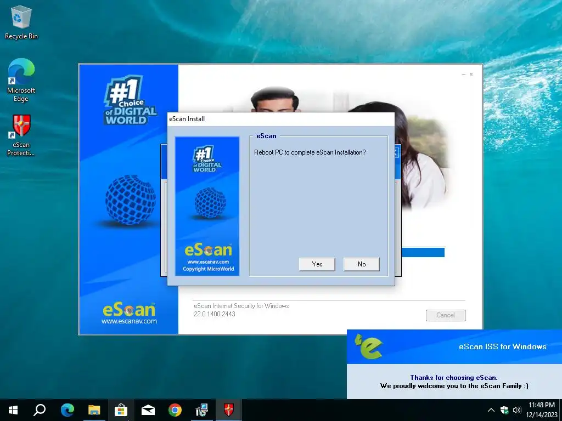Screen dimensions: 562x421
Task: Open Windows Security tray icon
Action: [504, 410]
